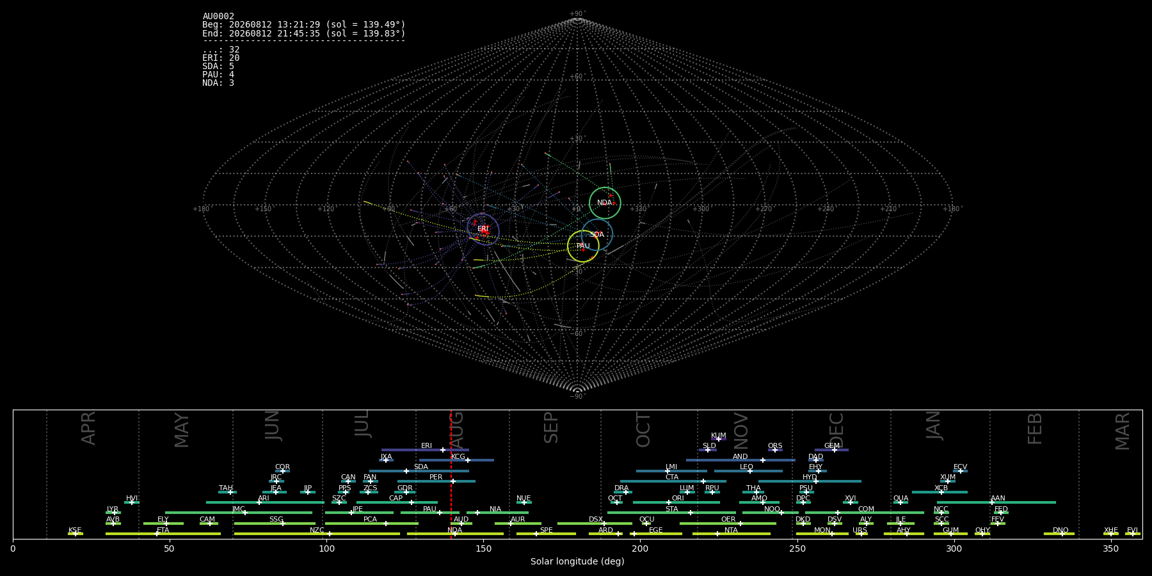Click the KSE shower marker in timeline
The image size is (1152, 576).
75,534
